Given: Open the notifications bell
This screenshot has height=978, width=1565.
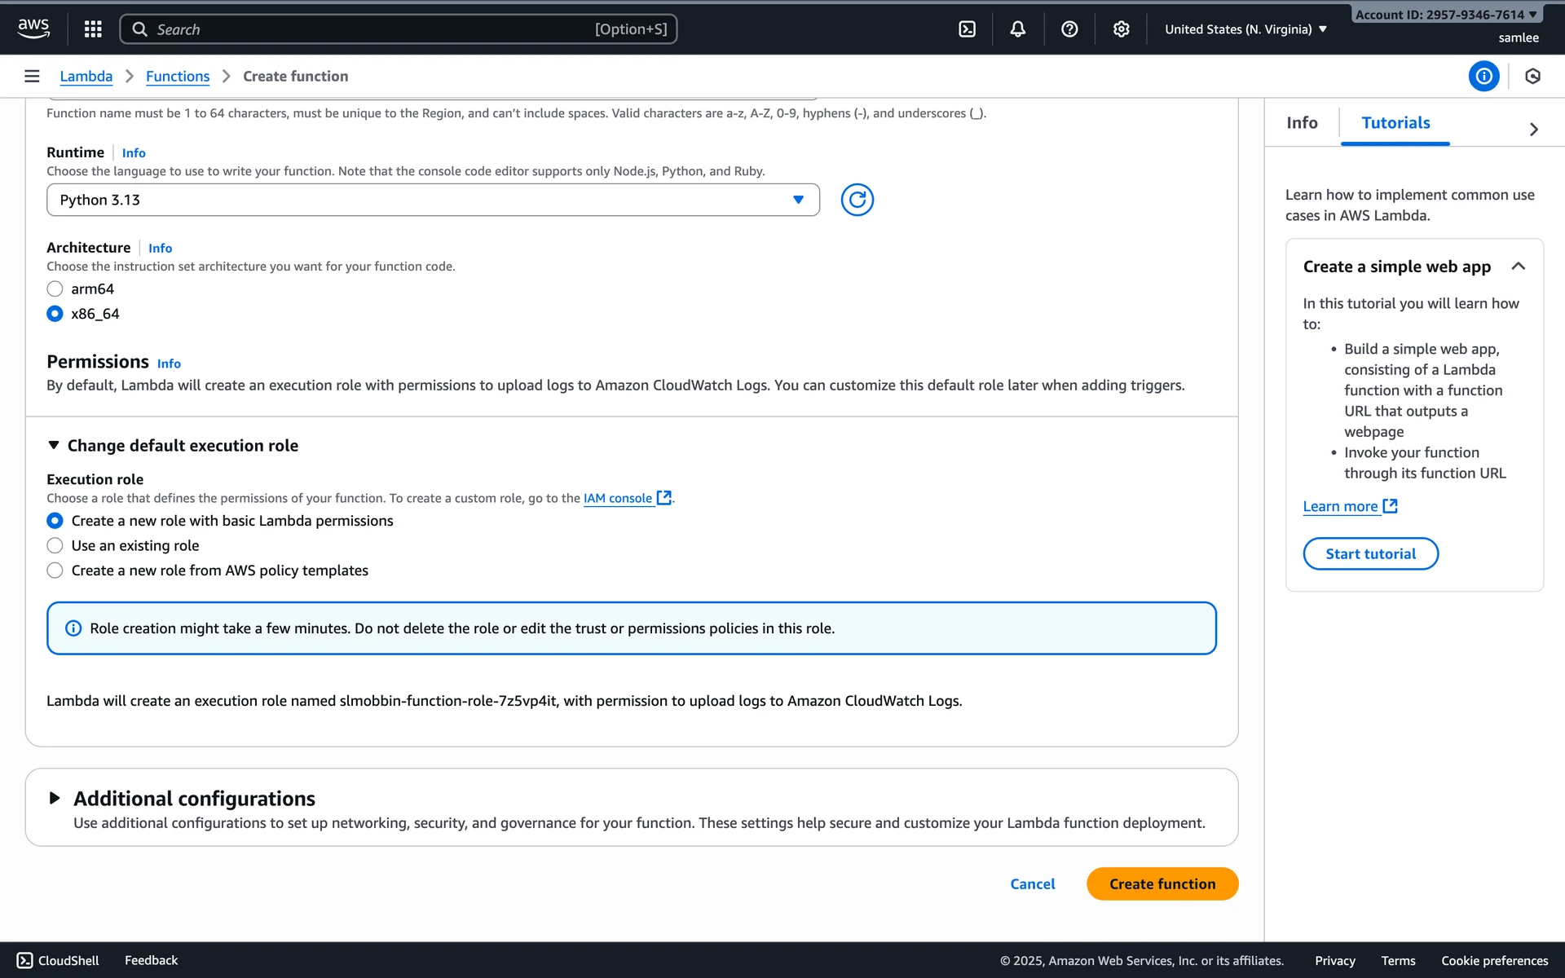Looking at the screenshot, I should pyautogui.click(x=1018, y=29).
